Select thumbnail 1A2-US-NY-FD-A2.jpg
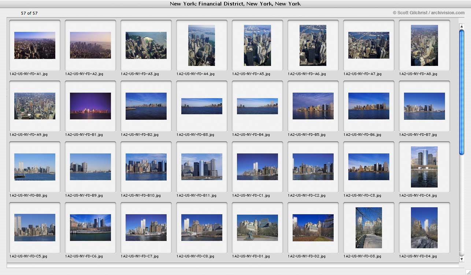The image size is (471, 275). pos(90,45)
